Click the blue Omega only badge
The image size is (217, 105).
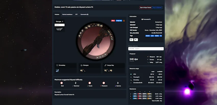click(x=119, y=21)
